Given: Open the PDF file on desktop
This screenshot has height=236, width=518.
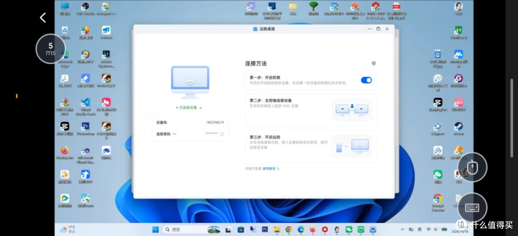Looking at the screenshot, I should click(397, 10).
